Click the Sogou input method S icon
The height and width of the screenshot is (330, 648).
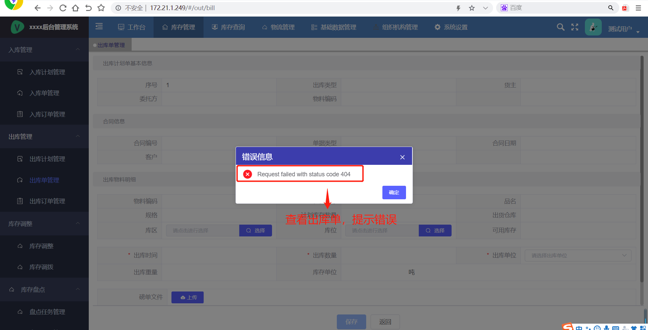point(568,327)
